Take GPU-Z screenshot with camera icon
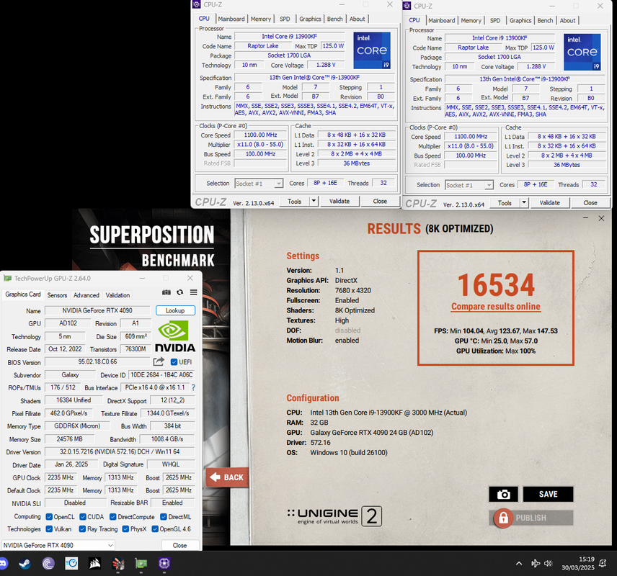This screenshot has width=617, height=576. (167, 292)
